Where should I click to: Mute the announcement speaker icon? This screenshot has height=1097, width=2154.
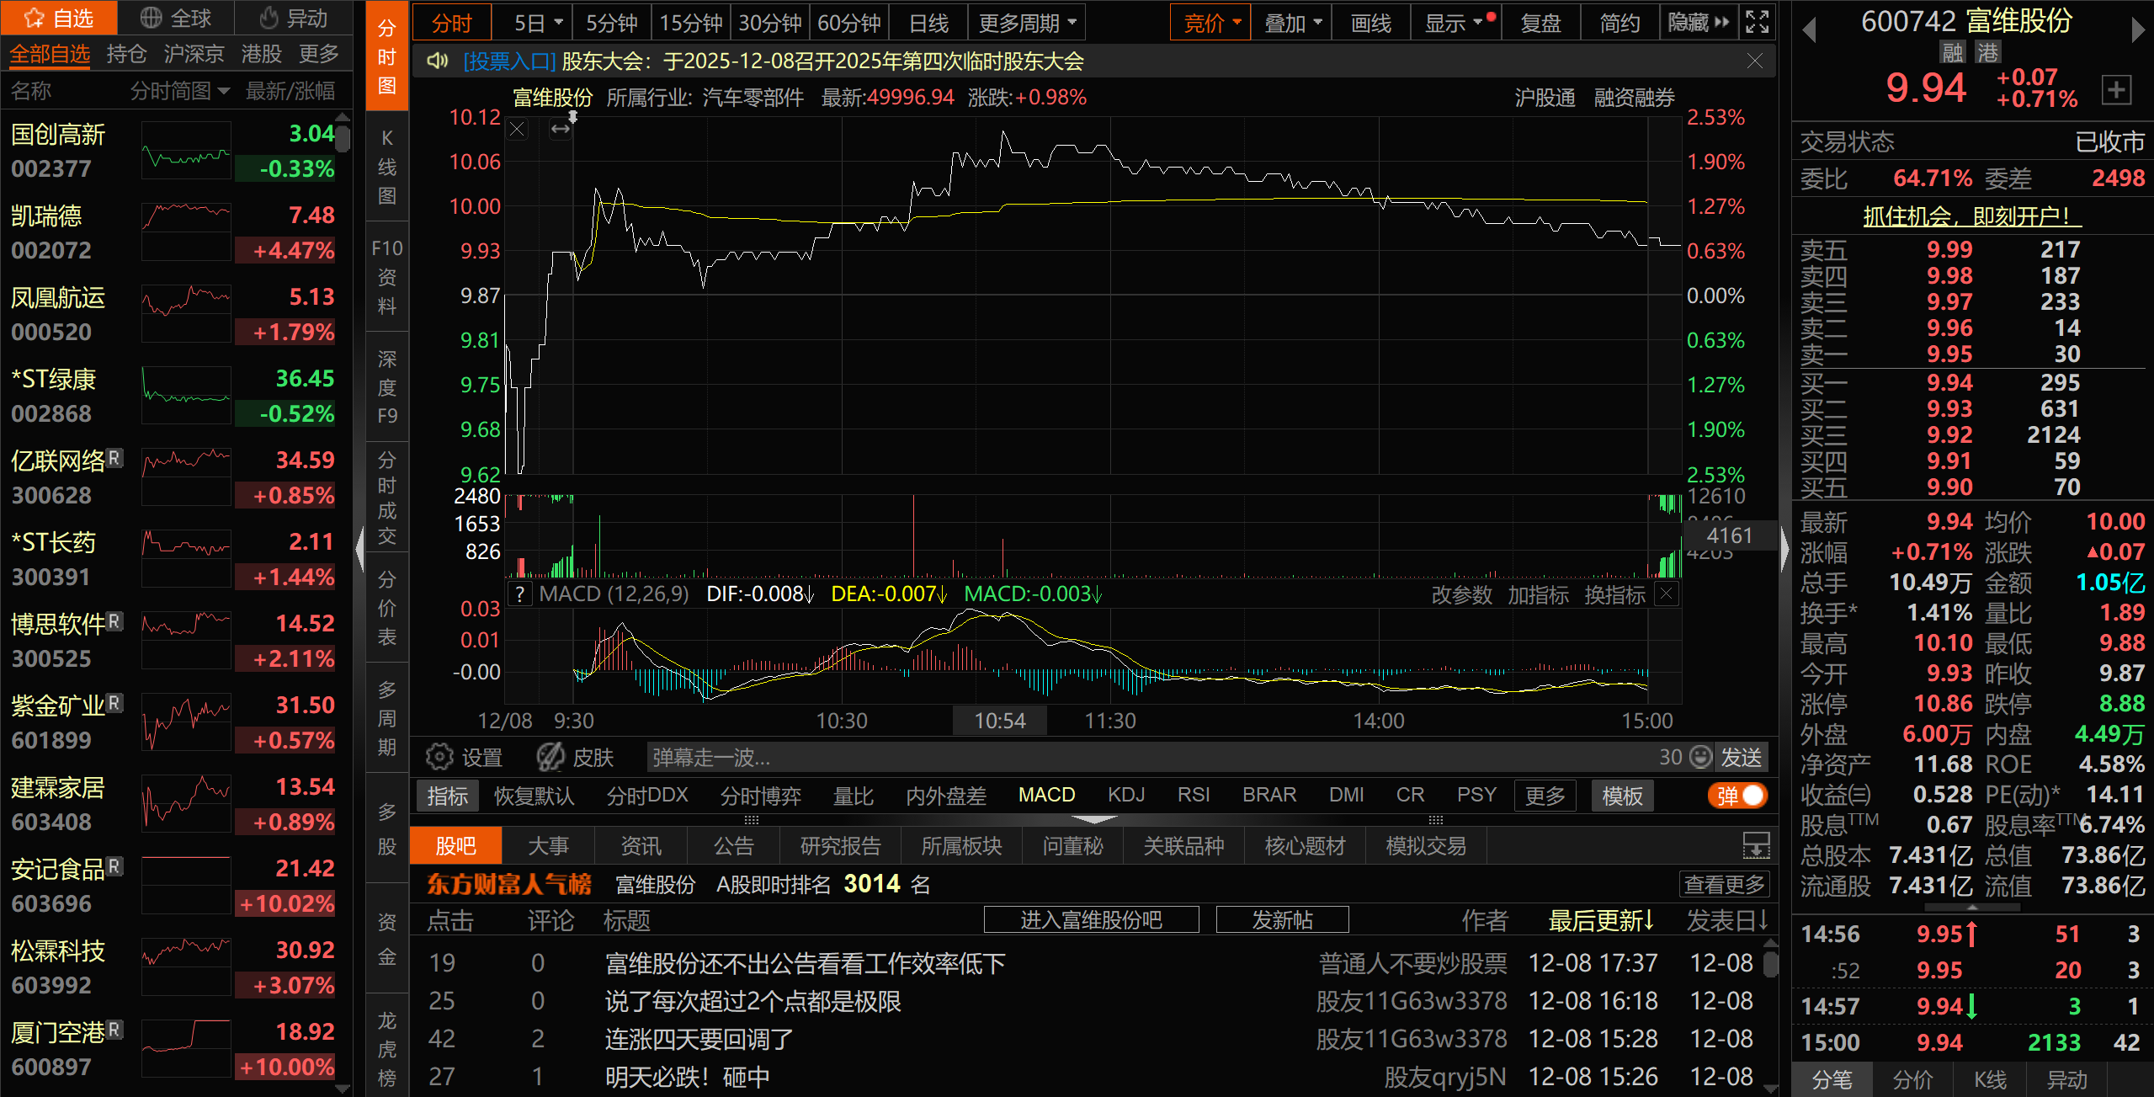point(437,61)
